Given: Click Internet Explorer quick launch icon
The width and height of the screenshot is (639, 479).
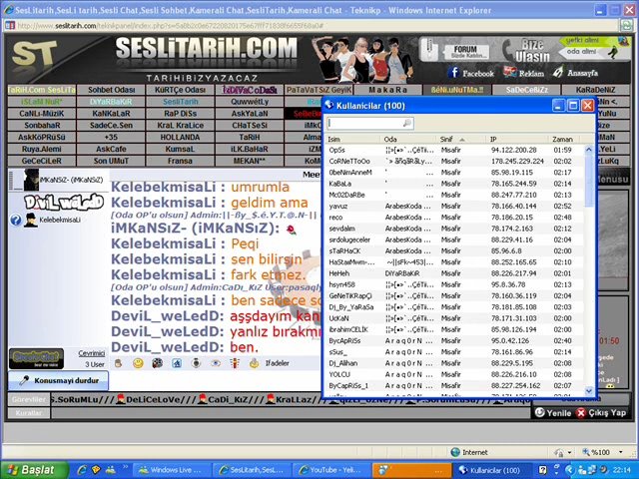Looking at the screenshot, I should tap(82, 470).
